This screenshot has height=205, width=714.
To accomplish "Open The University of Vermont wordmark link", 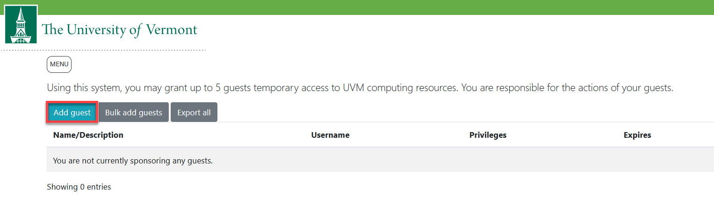I will pyautogui.click(x=119, y=30).
